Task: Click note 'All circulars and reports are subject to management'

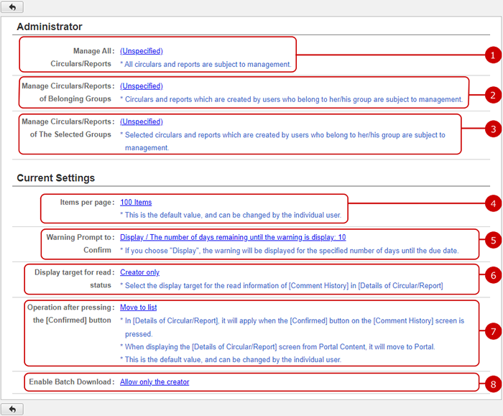Action: (206, 64)
